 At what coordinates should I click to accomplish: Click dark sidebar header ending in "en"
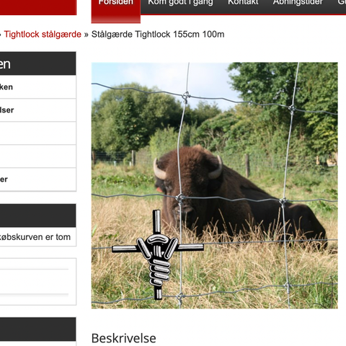38,63
